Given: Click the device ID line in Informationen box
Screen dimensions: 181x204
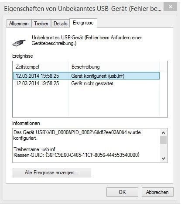Looking at the screenshot, I should [77, 132].
